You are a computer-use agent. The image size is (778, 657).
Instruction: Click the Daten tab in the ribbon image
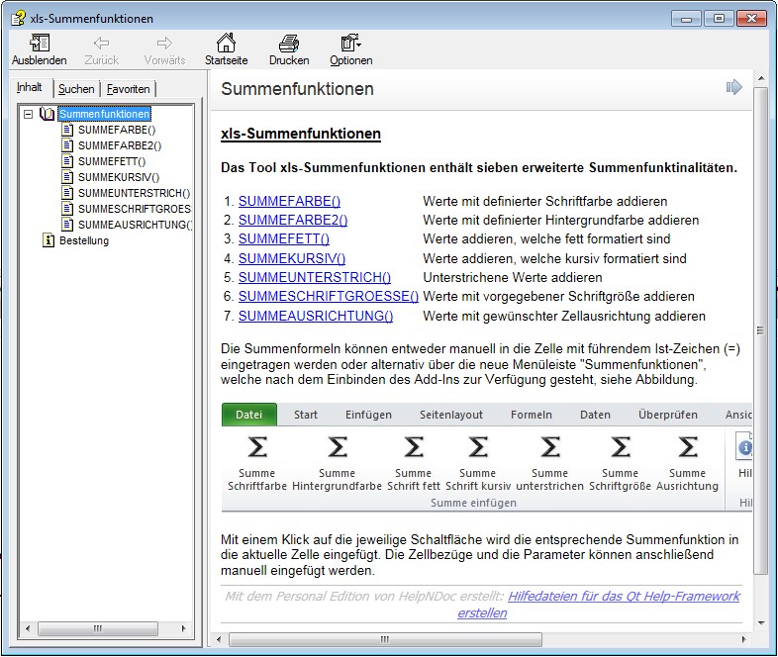click(595, 415)
